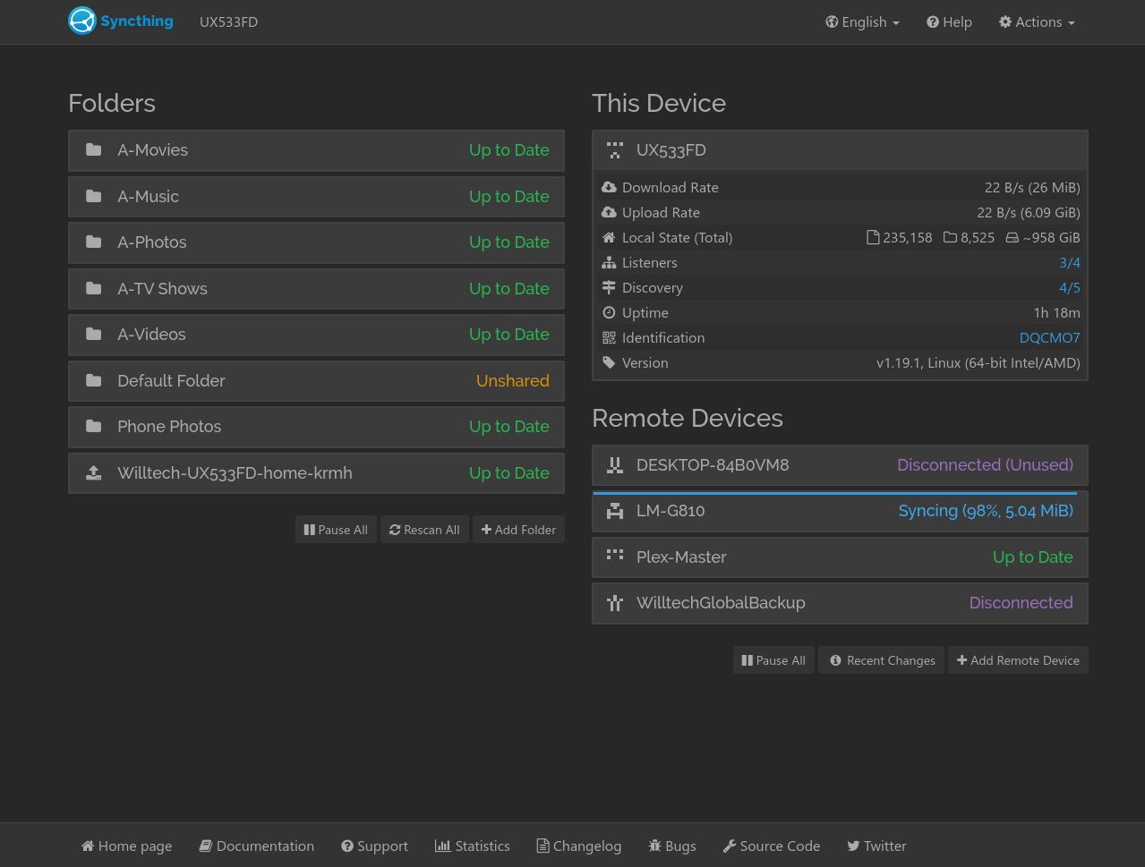
Task: Pause all remote devices
Action: tap(773, 659)
